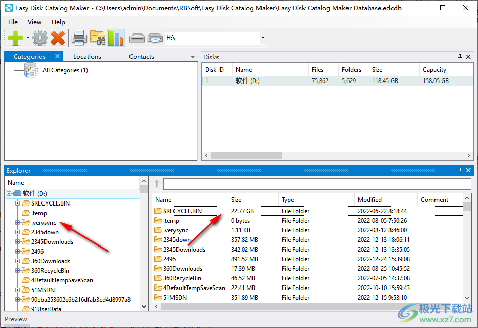This screenshot has width=478, height=328.
Task: Open the Help menu
Action: tap(58, 22)
